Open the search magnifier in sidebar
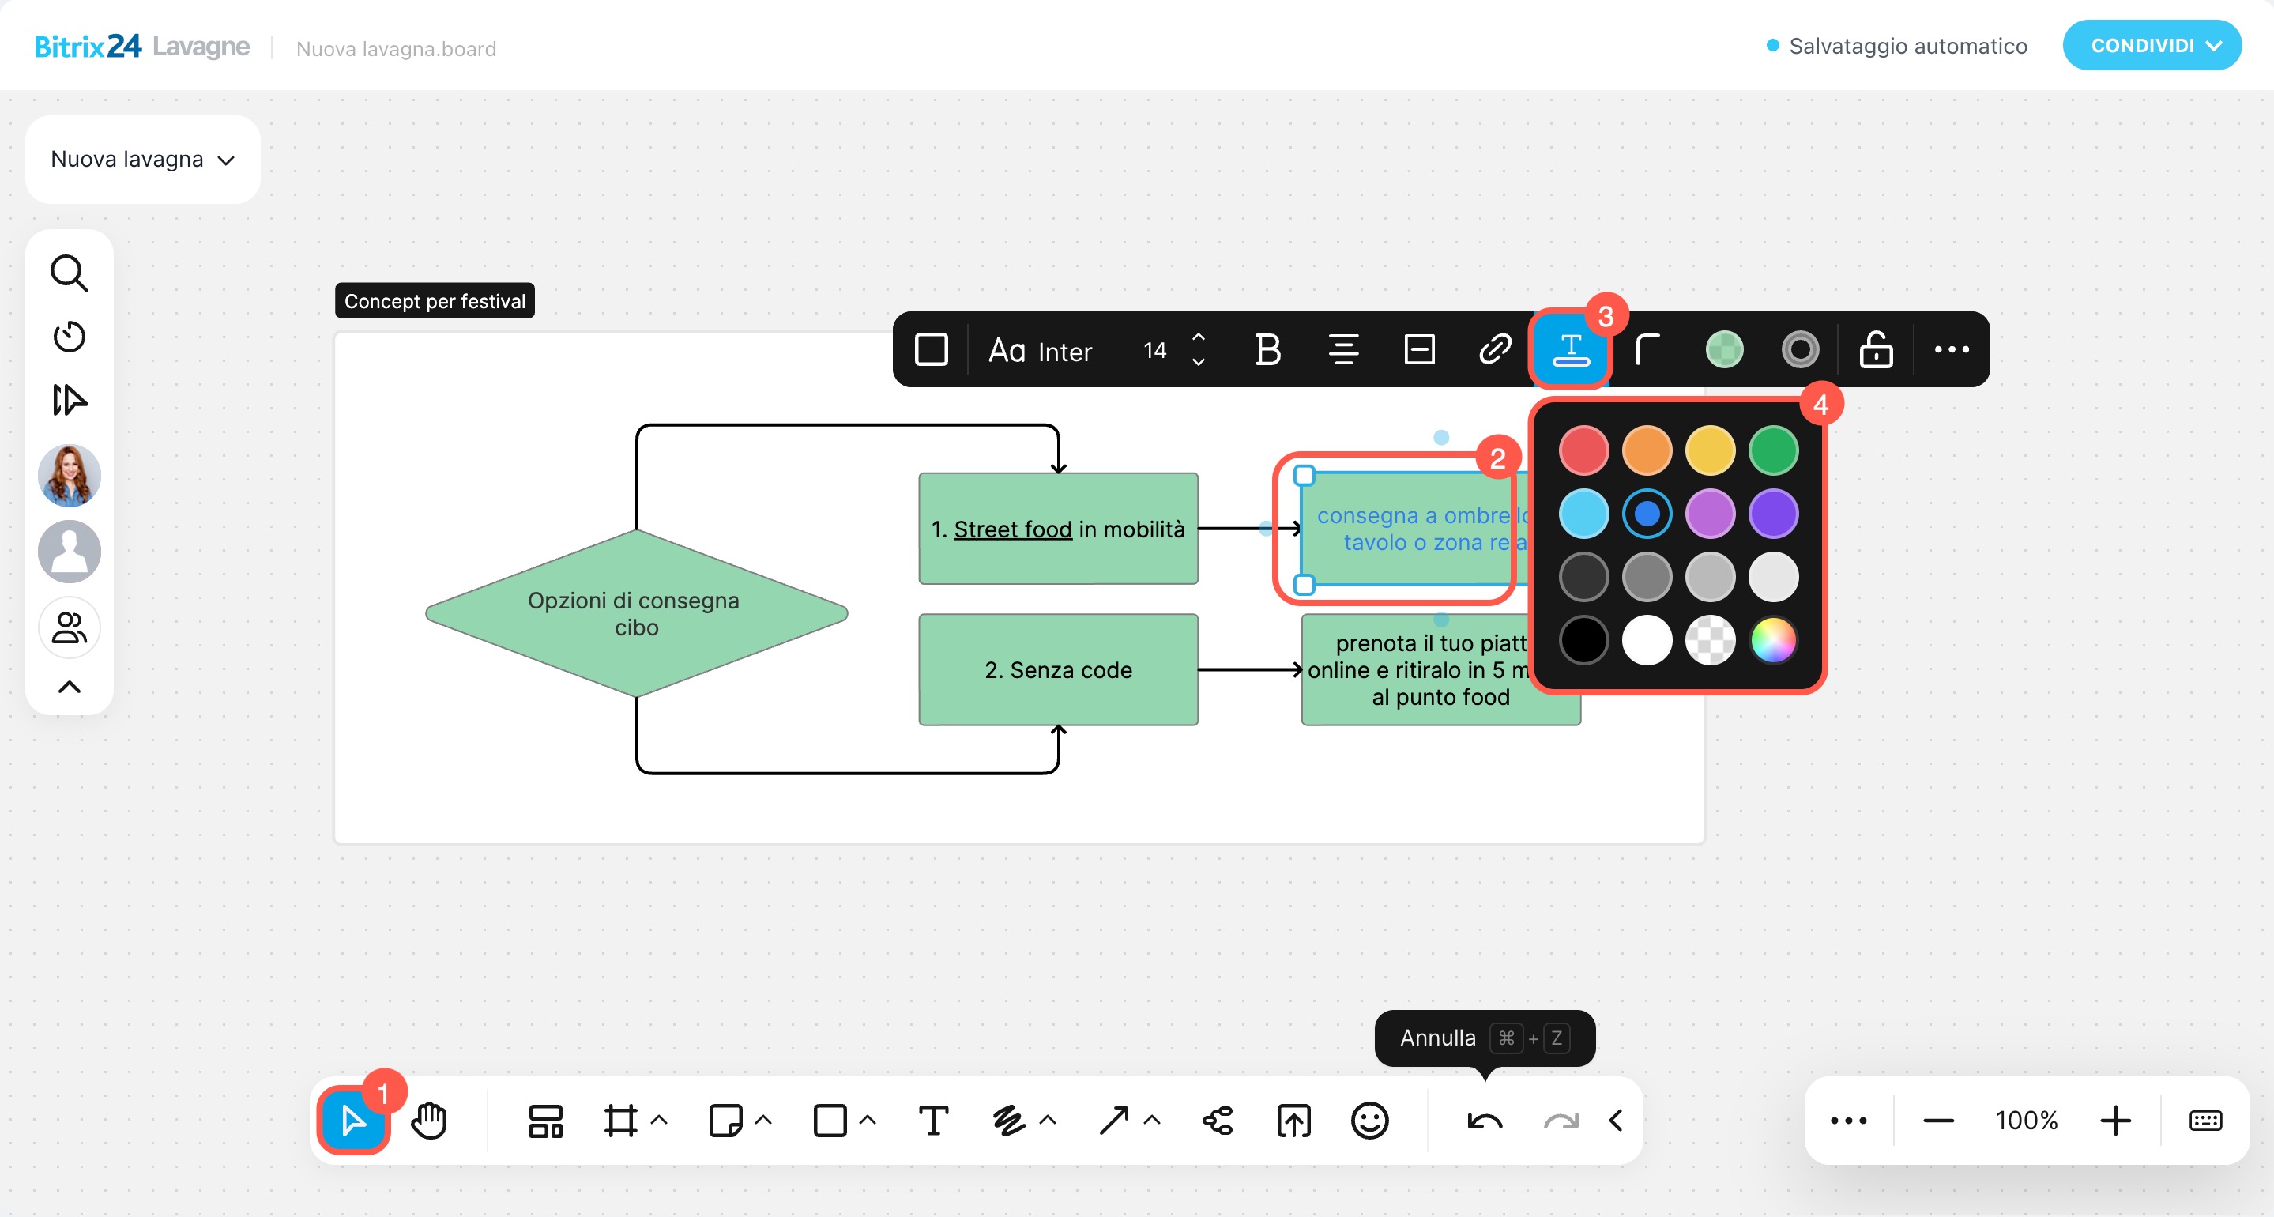 69,273
